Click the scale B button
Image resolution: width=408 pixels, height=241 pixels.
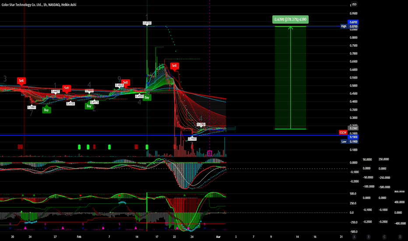tap(369, 237)
